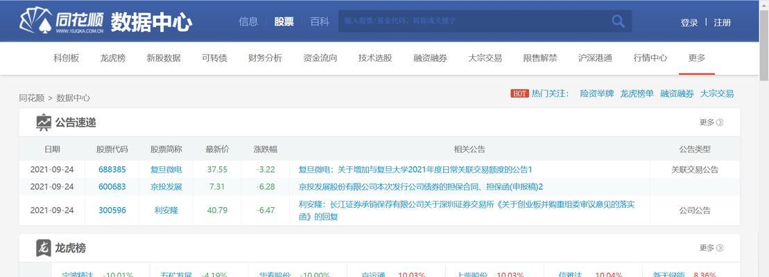This screenshot has height=277, width=769.
Task: Click the 2021-09-24 date for 复旦微电 row
Action: pyautogui.click(x=52, y=170)
